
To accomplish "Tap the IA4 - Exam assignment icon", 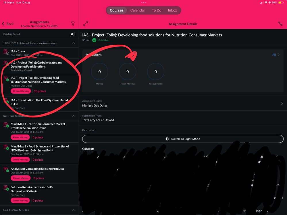I will (6, 52).
